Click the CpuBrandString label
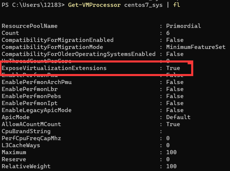 [26, 131]
